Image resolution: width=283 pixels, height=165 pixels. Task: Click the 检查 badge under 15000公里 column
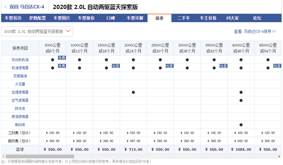116,66
